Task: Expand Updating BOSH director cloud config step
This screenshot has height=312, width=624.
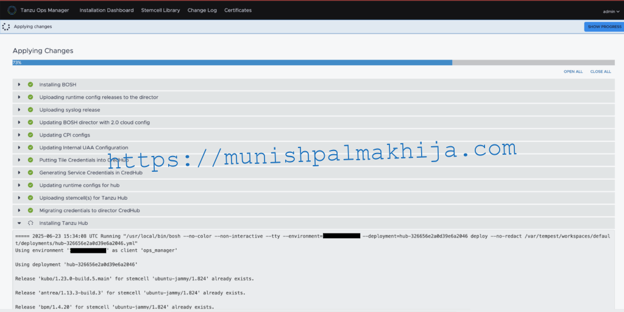Action: pyautogui.click(x=19, y=122)
